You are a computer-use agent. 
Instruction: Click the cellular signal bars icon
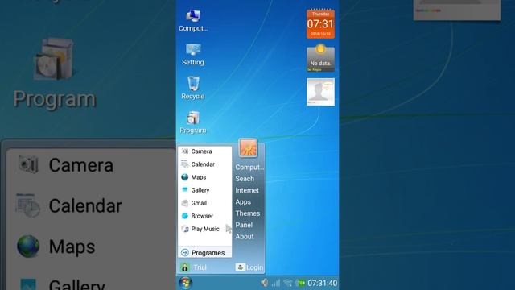point(276,283)
